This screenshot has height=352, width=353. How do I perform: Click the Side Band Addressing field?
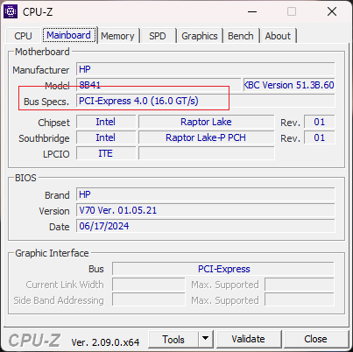[x=149, y=300]
